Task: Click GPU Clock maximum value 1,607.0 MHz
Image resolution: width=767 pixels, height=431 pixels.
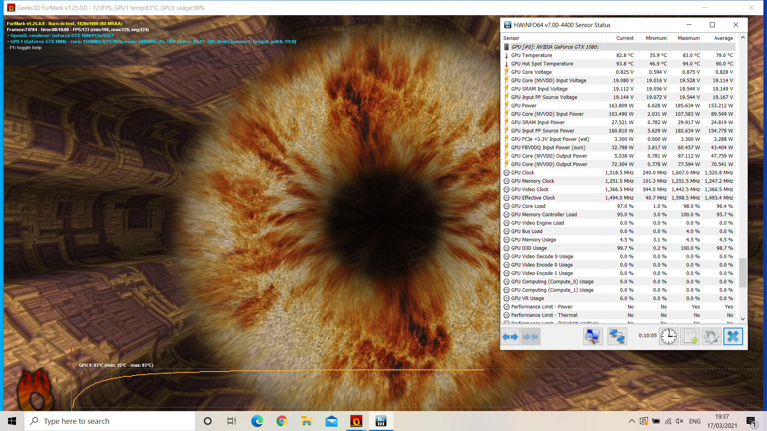Action: (686, 173)
